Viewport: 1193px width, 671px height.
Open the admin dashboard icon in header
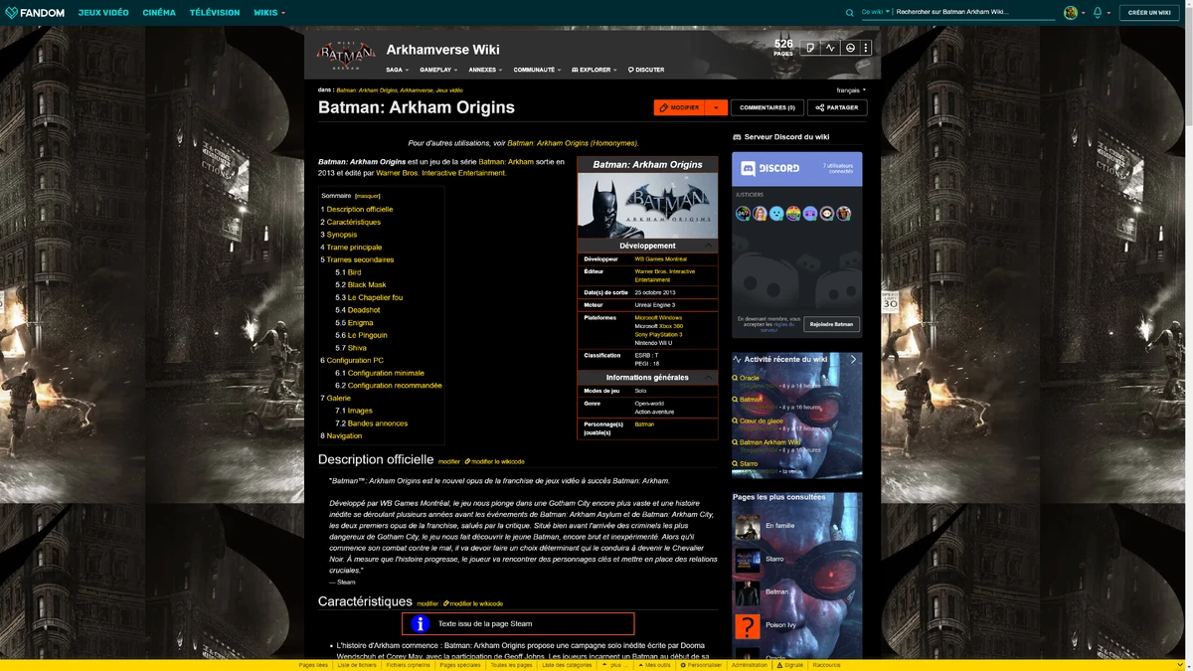[850, 47]
